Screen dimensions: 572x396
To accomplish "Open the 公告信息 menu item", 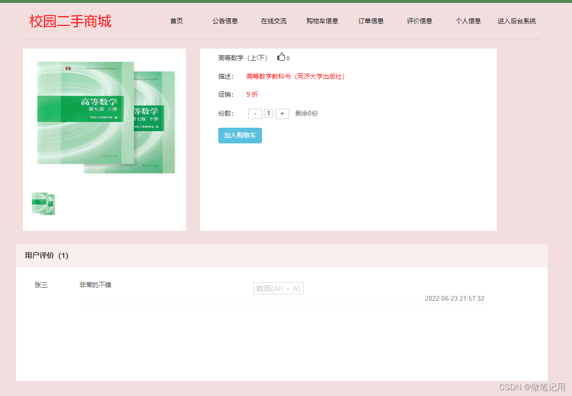I will pyautogui.click(x=225, y=21).
